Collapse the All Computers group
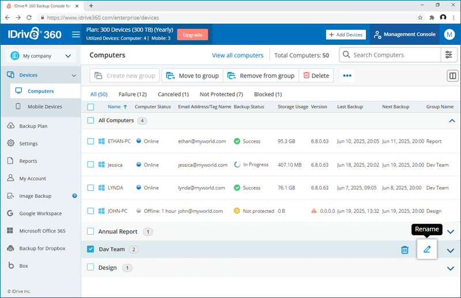The width and height of the screenshot is (461, 298). coord(452,121)
